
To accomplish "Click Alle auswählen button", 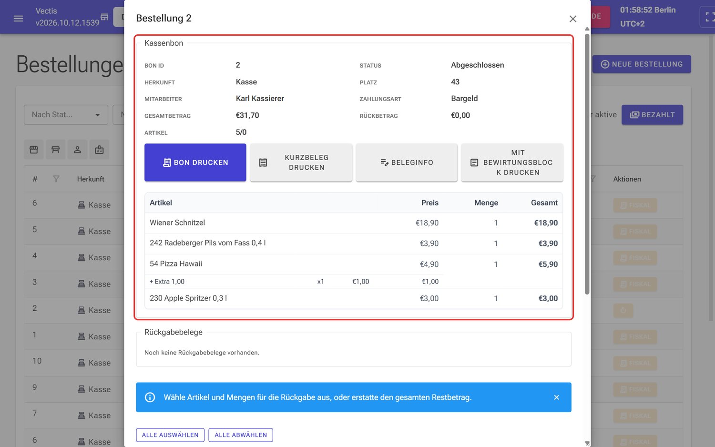I will [170, 435].
